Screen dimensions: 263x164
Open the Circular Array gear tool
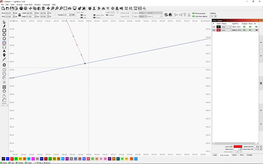[x=4, y=91]
